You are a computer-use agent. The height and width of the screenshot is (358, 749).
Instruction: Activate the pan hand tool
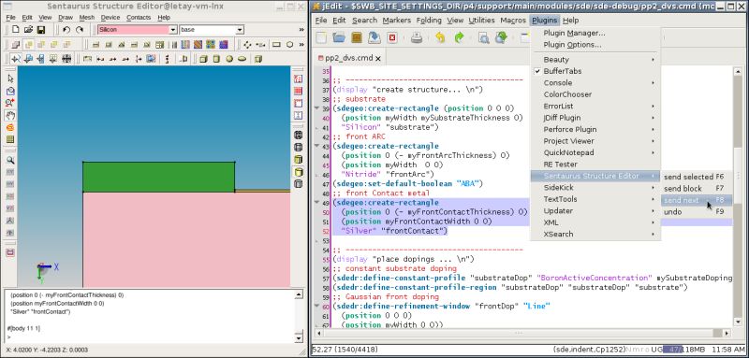tap(10, 115)
